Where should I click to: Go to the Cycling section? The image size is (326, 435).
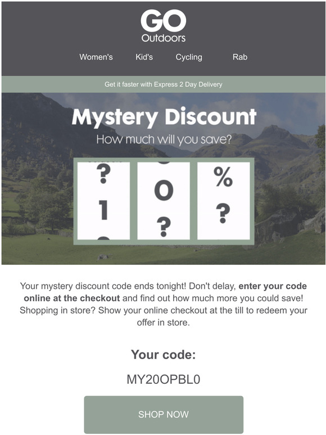[x=189, y=57]
